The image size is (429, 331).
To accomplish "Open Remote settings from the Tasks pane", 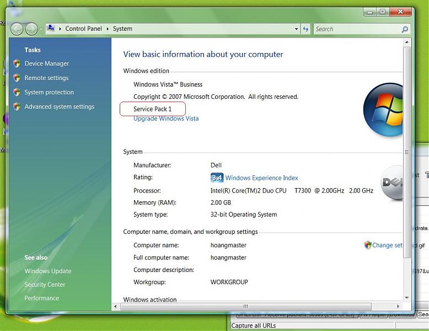I will coord(46,78).
